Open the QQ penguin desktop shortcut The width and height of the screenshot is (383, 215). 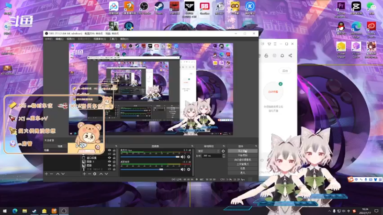[x=341, y=28]
